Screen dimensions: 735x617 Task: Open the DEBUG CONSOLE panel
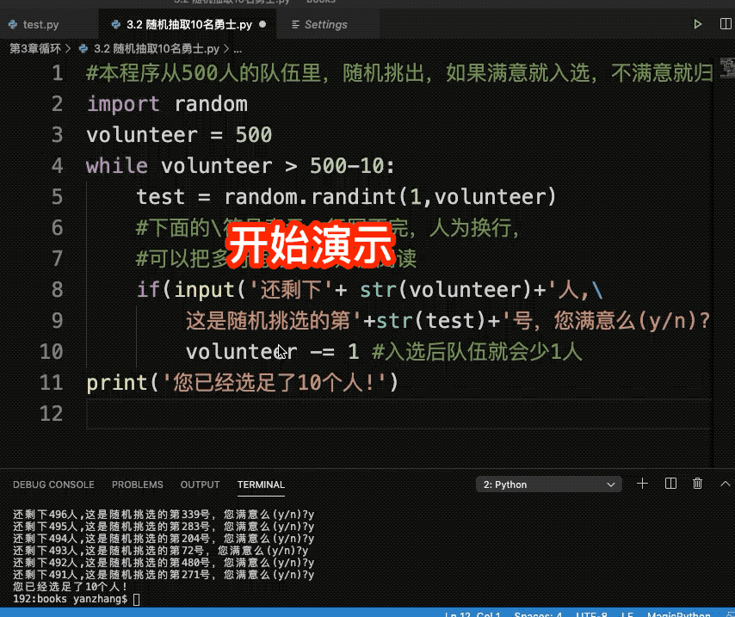[x=53, y=484]
